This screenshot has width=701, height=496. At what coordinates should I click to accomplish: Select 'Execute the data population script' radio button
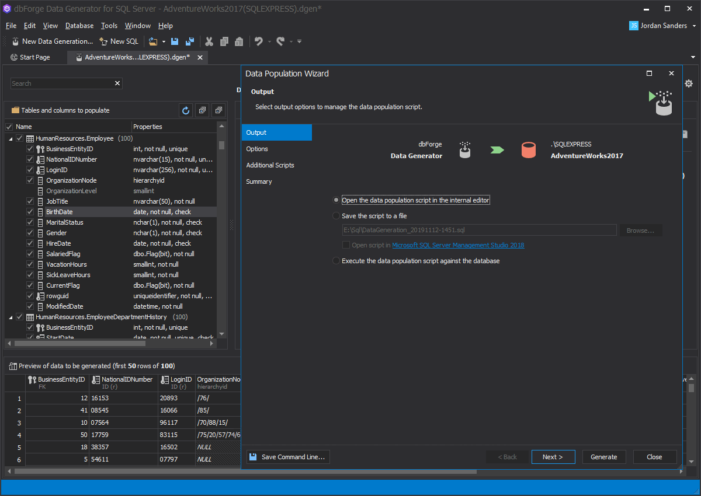coord(336,261)
